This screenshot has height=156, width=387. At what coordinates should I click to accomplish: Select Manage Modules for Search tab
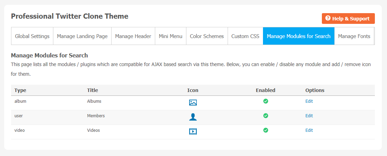(x=299, y=36)
